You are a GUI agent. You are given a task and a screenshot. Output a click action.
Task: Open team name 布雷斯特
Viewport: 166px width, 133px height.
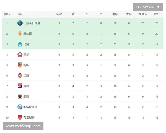pos(29,117)
